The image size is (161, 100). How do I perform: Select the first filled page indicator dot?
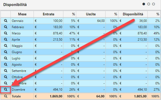pos(144,4)
